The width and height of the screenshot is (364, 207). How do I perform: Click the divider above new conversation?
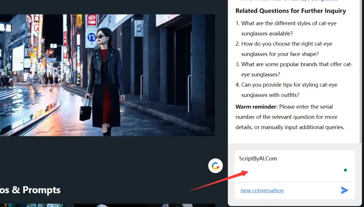tap(294, 182)
